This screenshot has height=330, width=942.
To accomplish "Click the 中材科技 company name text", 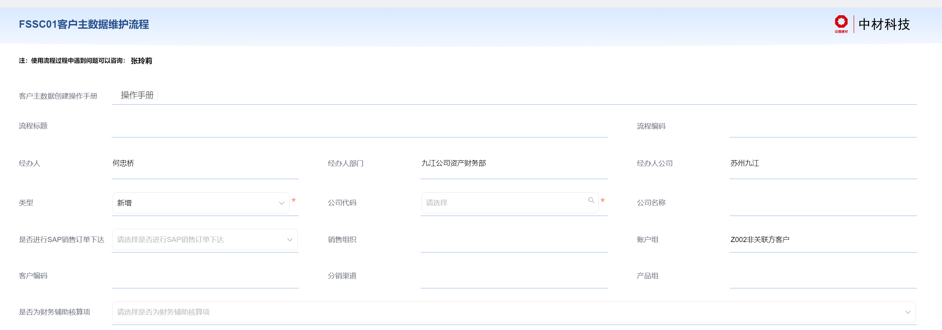I will [x=884, y=24].
